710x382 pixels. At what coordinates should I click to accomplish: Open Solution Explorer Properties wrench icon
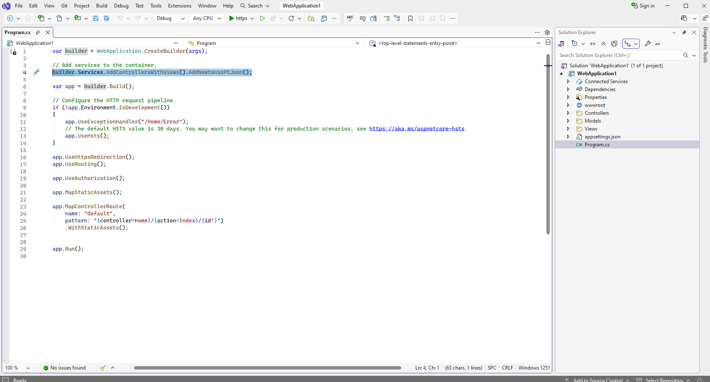click(648, 44)
